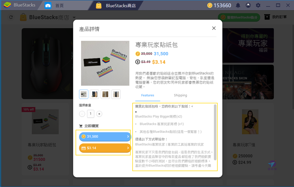Click the BlueStacks 專業玩家商標 (x1) list item
Screen dimensions: 294x187
162,124
